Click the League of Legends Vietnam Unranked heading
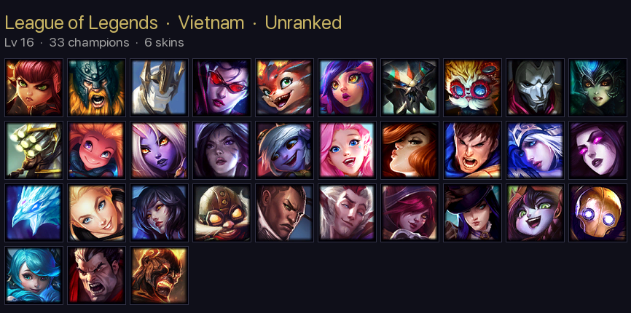Image resolution: width=631 pixels, height=313 pixels. pos(173,23)
